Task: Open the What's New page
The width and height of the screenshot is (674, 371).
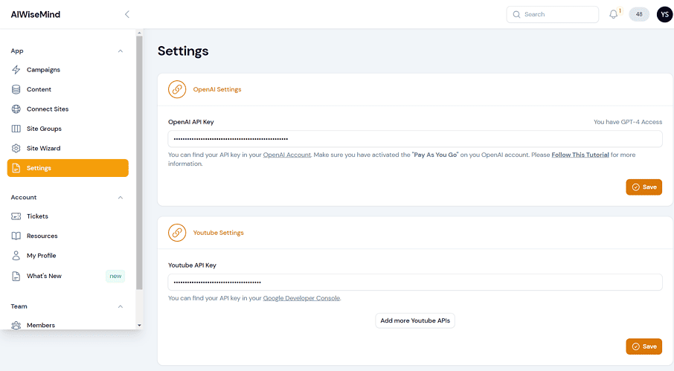Action: pyautogui.click(x=68, y=276)
